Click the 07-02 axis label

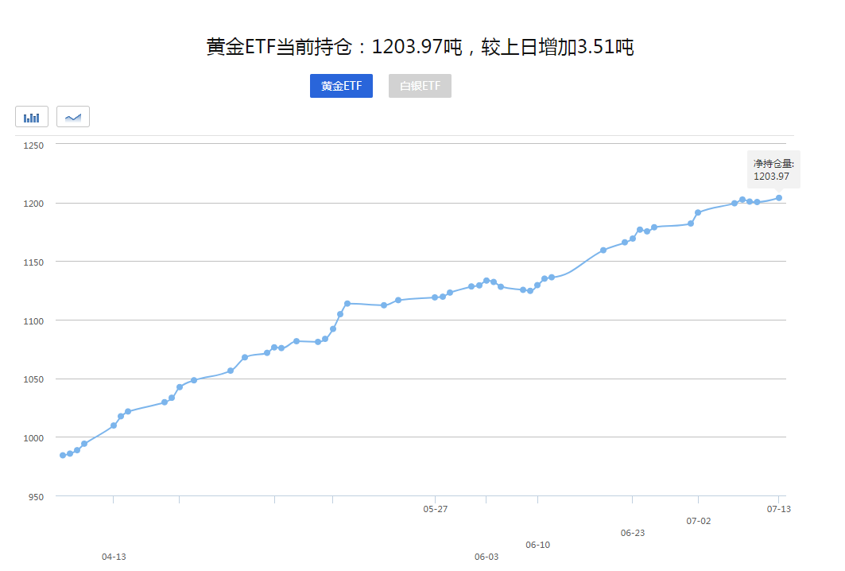tap(699, 521)
